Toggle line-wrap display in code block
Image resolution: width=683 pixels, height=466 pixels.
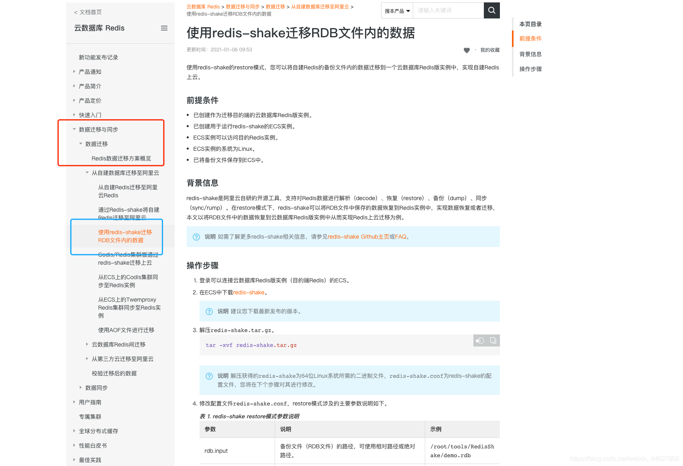(480, 340)
